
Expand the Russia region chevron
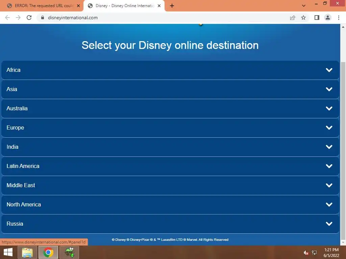point(329,224)
